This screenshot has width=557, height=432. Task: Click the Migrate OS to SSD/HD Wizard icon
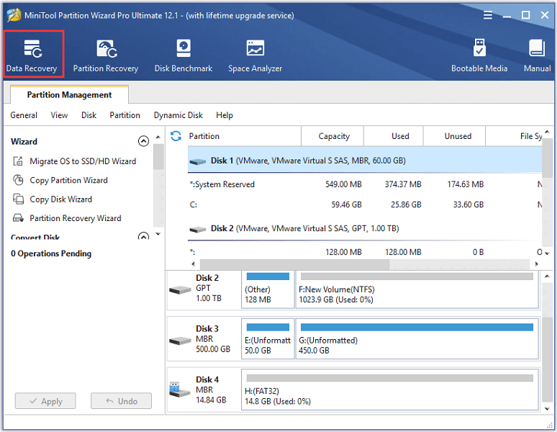(18, 161)
